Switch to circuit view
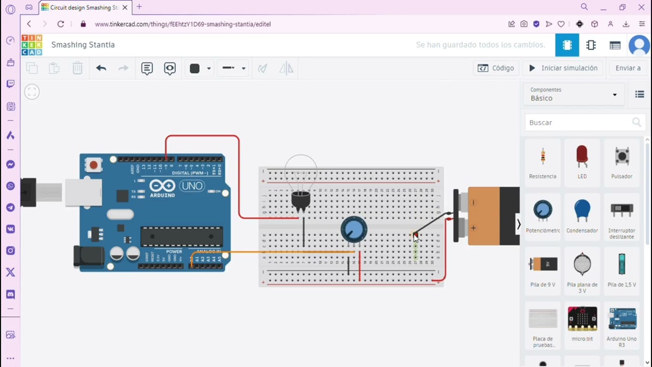This screenshot has width=652, height=367. [x=567, y=45]
